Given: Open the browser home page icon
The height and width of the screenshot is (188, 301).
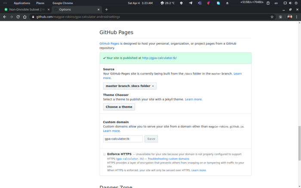Looking at the screenshot, I should tap(25, 17).
